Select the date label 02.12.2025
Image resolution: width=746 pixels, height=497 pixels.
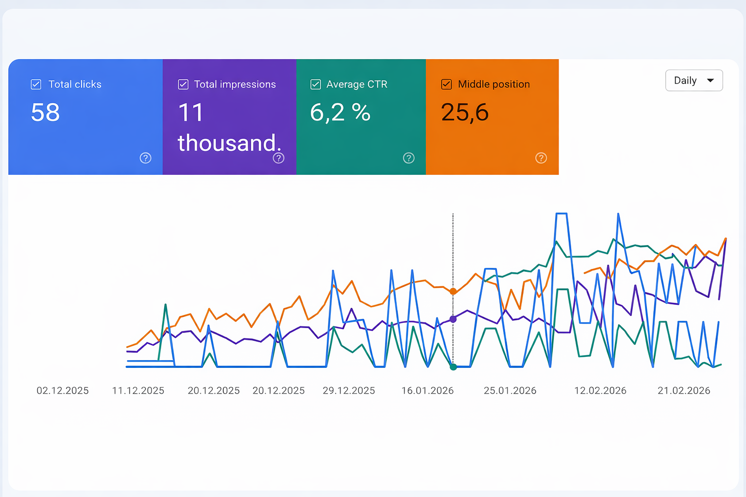(x=62, y=390)
